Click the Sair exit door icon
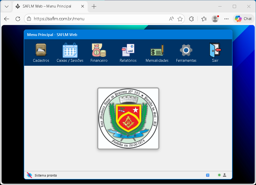Screen dimensions: 256x185 215,50
